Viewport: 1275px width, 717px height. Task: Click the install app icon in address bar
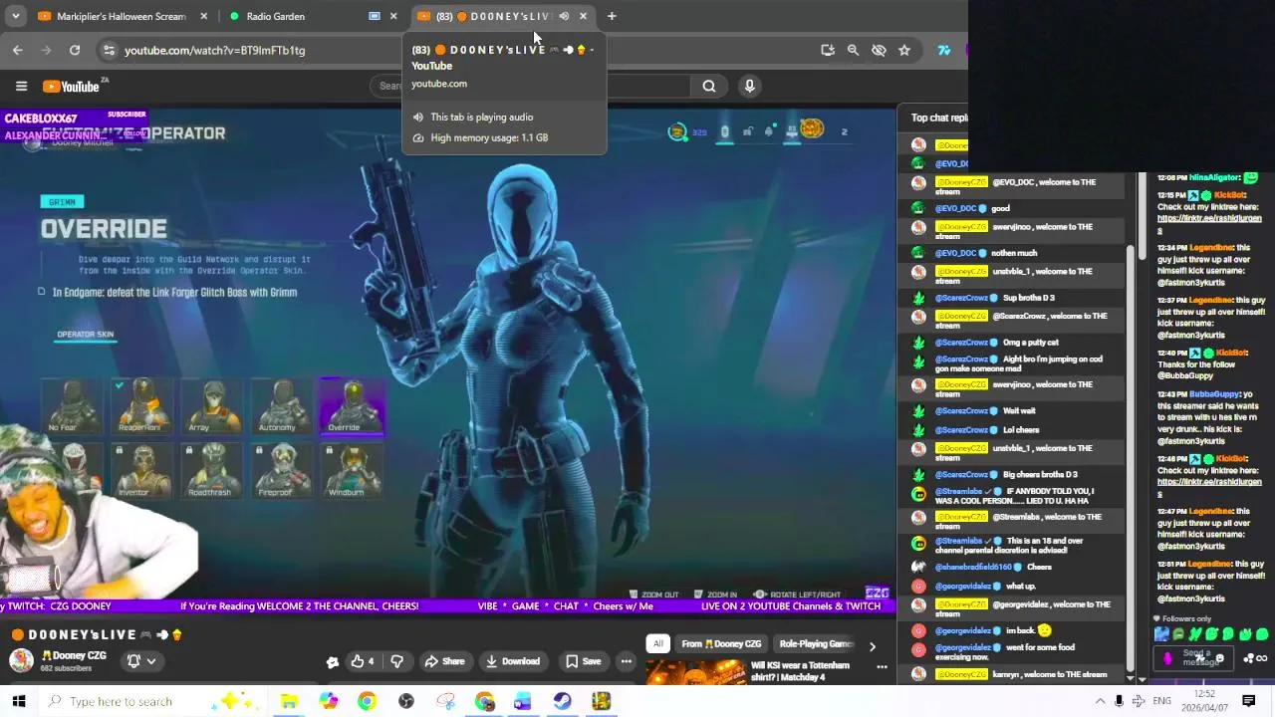828,50
